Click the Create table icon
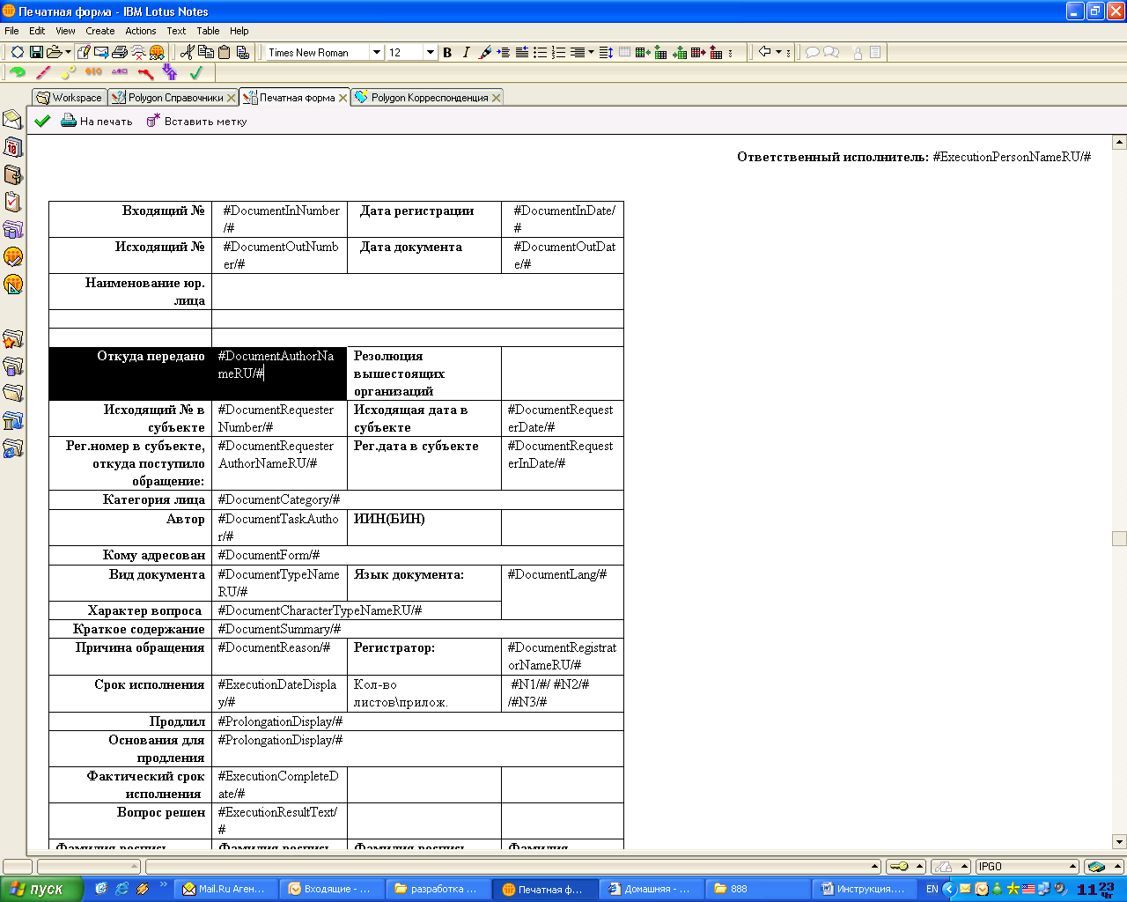This screenshot has height=902, width=1127. click(624, 52)
